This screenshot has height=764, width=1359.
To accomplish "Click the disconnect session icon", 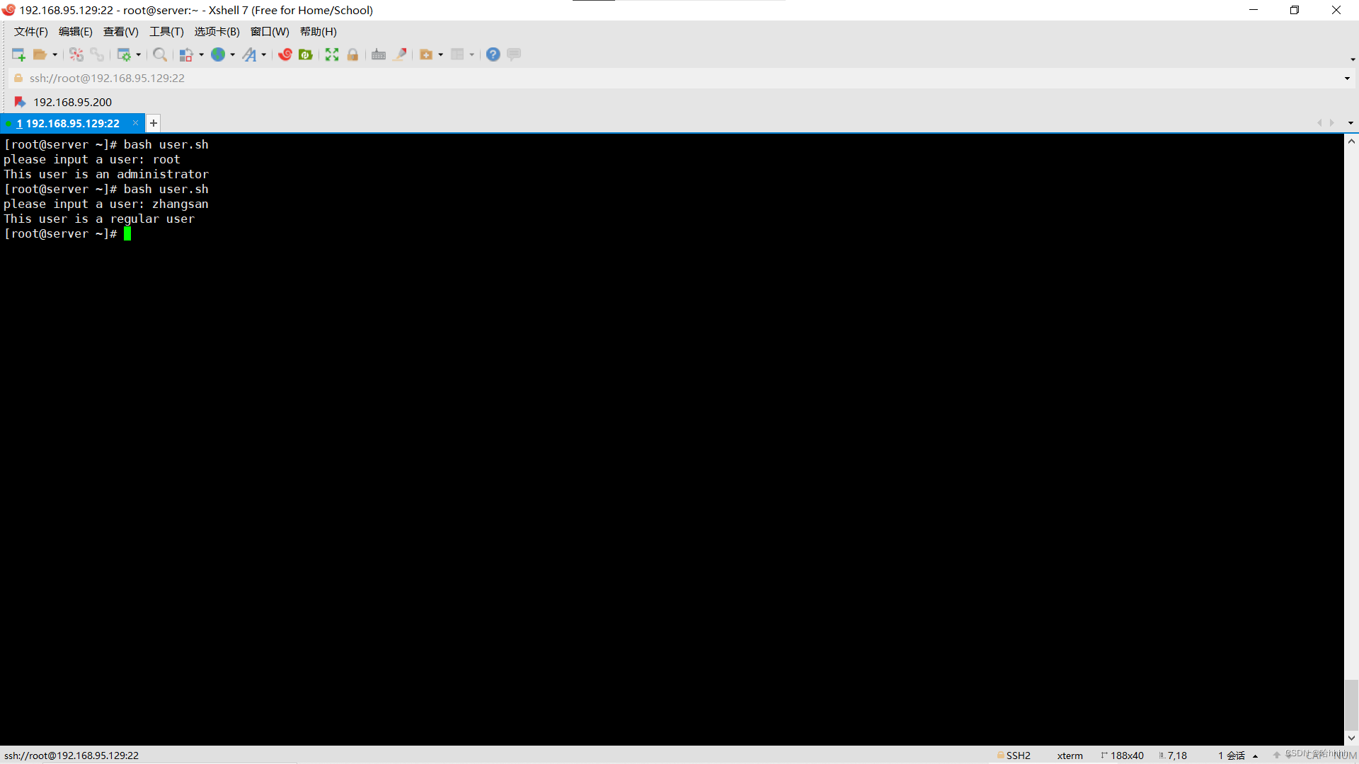I will coord(76,54).
